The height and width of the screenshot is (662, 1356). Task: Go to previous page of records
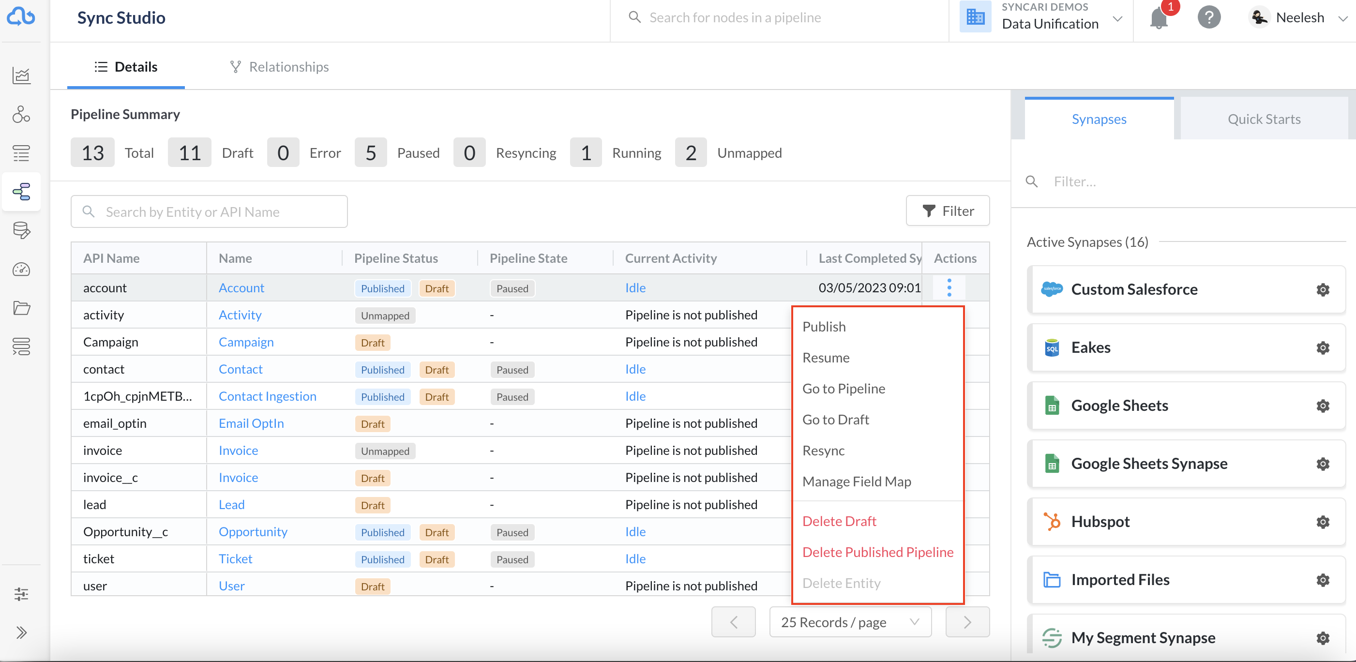[733, 622]
